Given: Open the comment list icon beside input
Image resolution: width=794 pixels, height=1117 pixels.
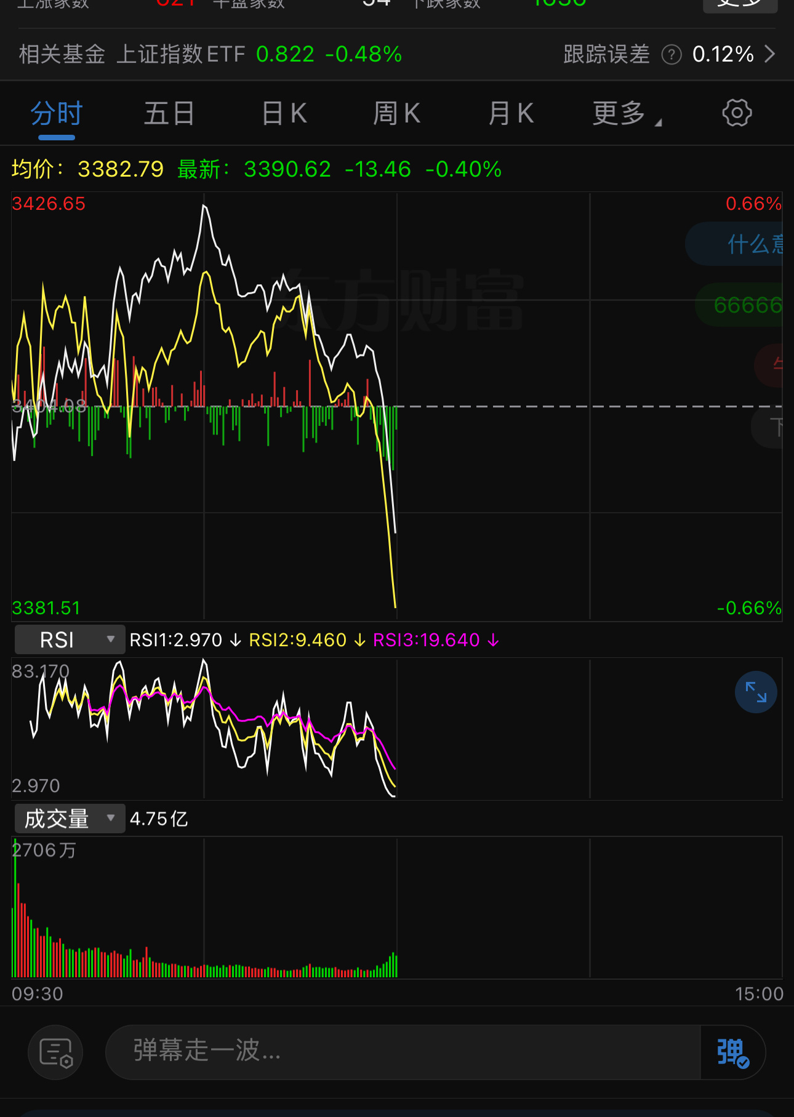Looking at the screenshot, I should tap(55, 1052).
